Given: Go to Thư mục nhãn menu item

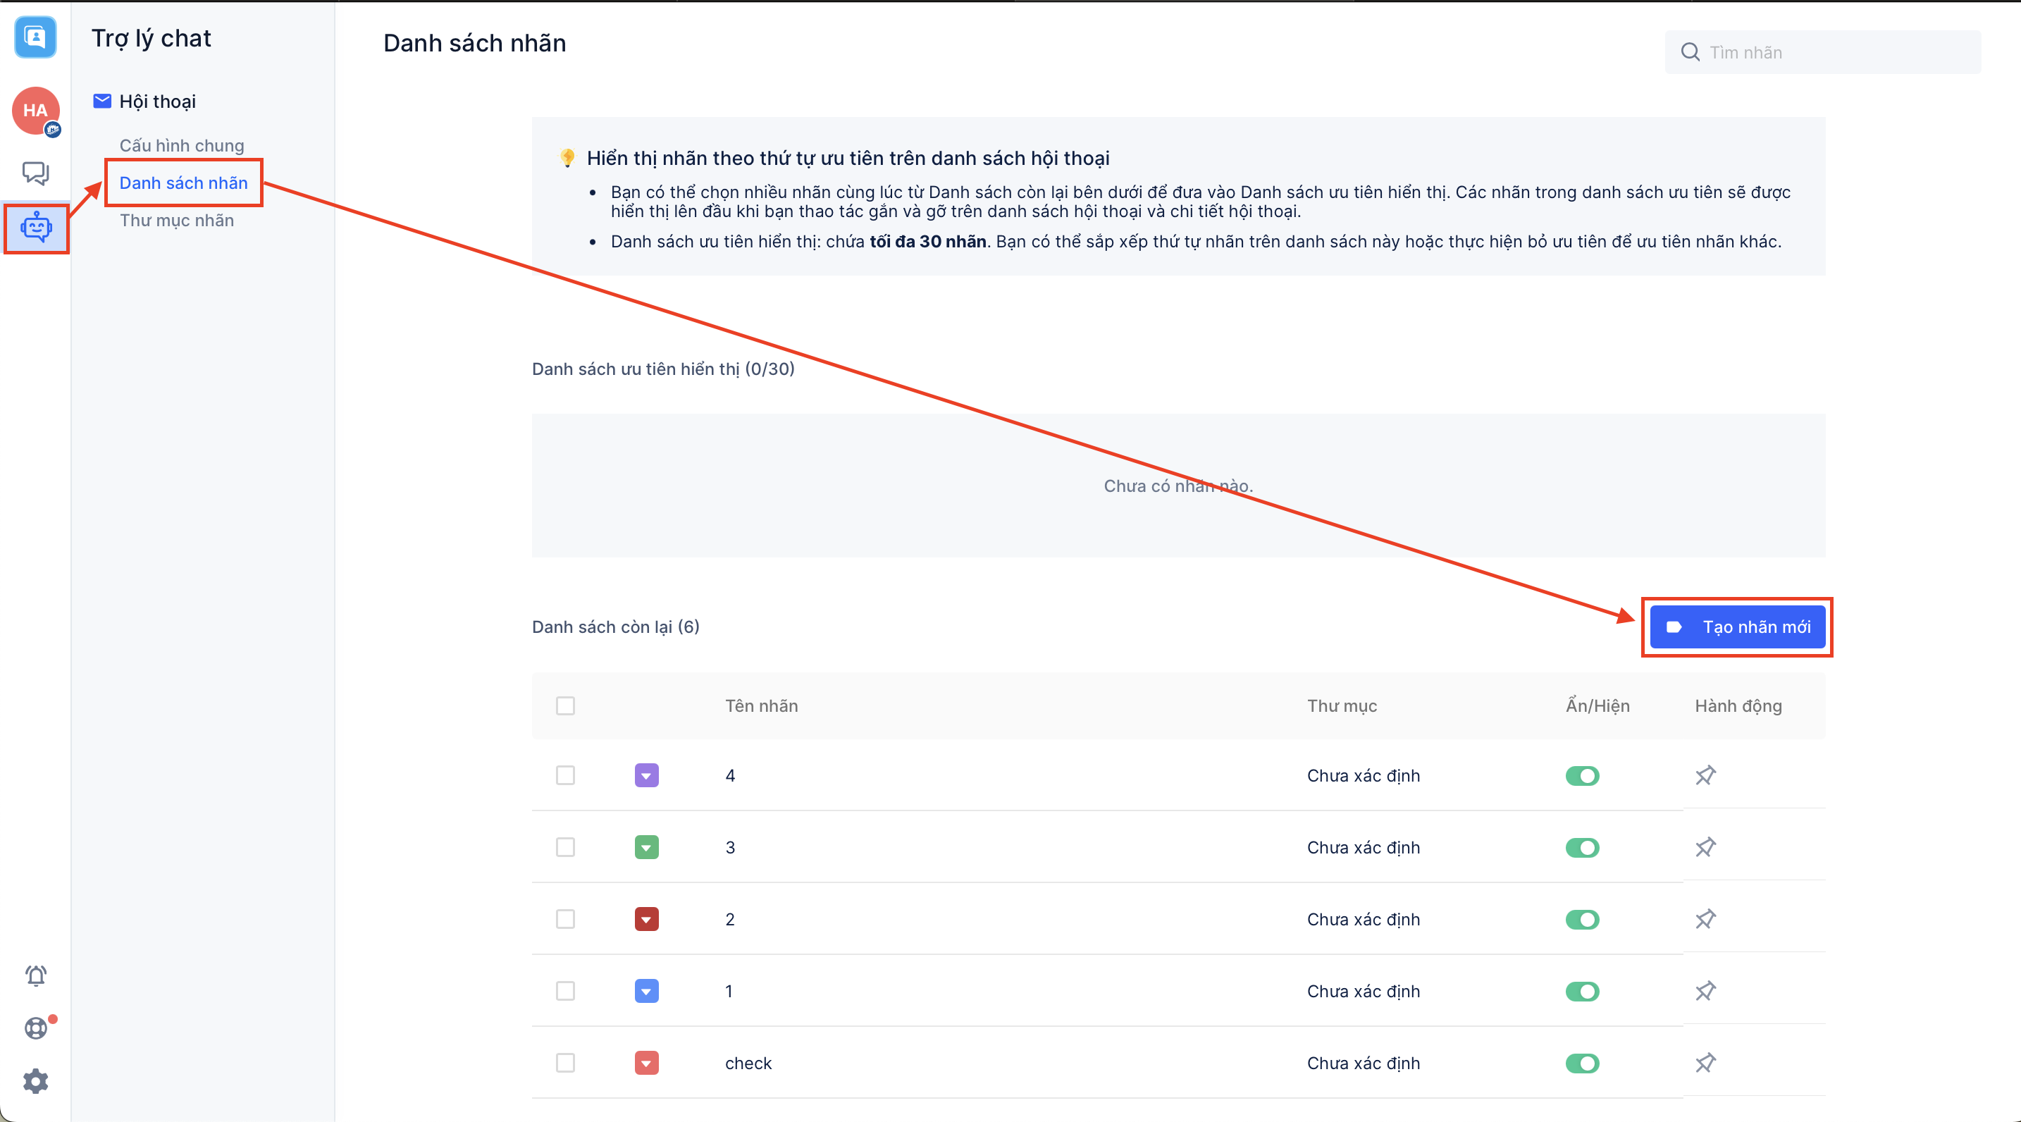Looking at the screenshot, I should click(177, 221).
